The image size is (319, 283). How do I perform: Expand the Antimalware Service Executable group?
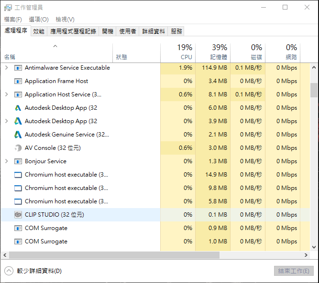tap(6, 68)
